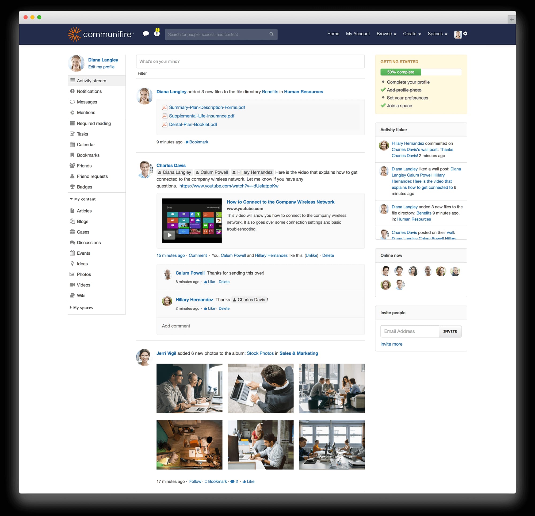
Task: Play the company wireless network video
Action: pos(169,235)
